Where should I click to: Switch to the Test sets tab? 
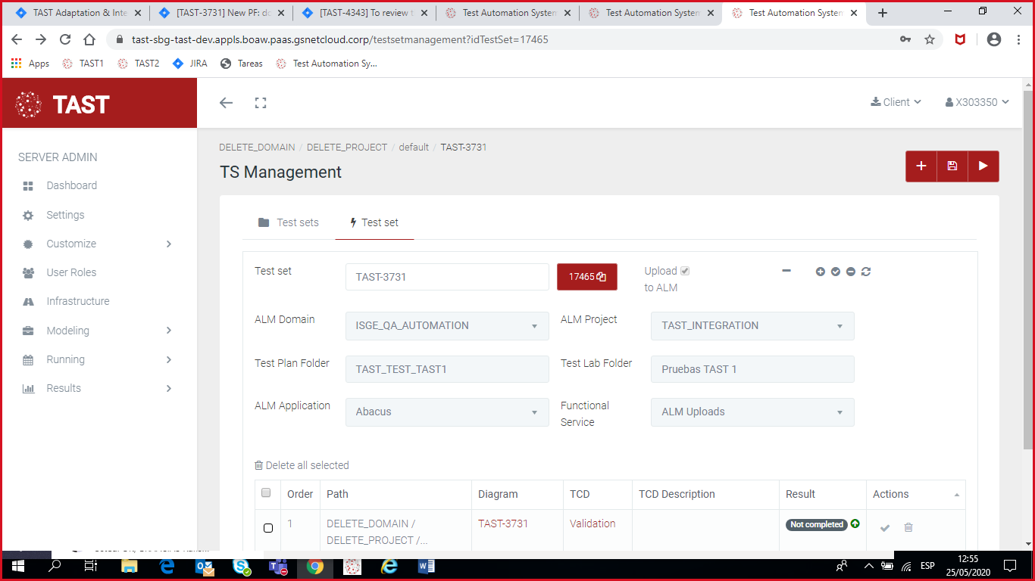[x=289, y=222]
